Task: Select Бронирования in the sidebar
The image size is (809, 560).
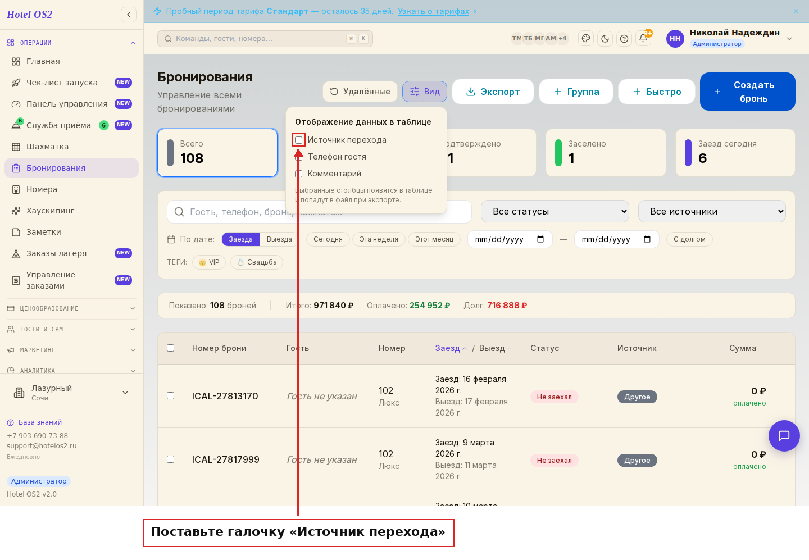Action: coord(71,168)
